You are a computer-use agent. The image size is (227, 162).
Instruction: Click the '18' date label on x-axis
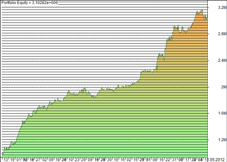pos(58,160)
